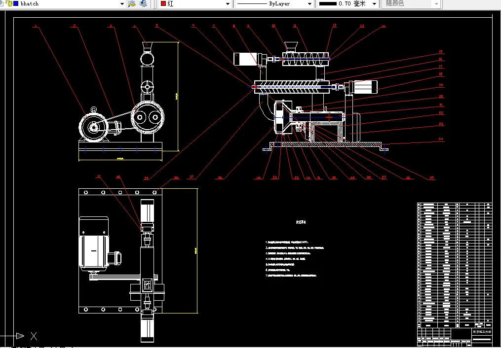Select part balloon number 12
Viewport: 501px width, 348px height.
tap(334, 25)
